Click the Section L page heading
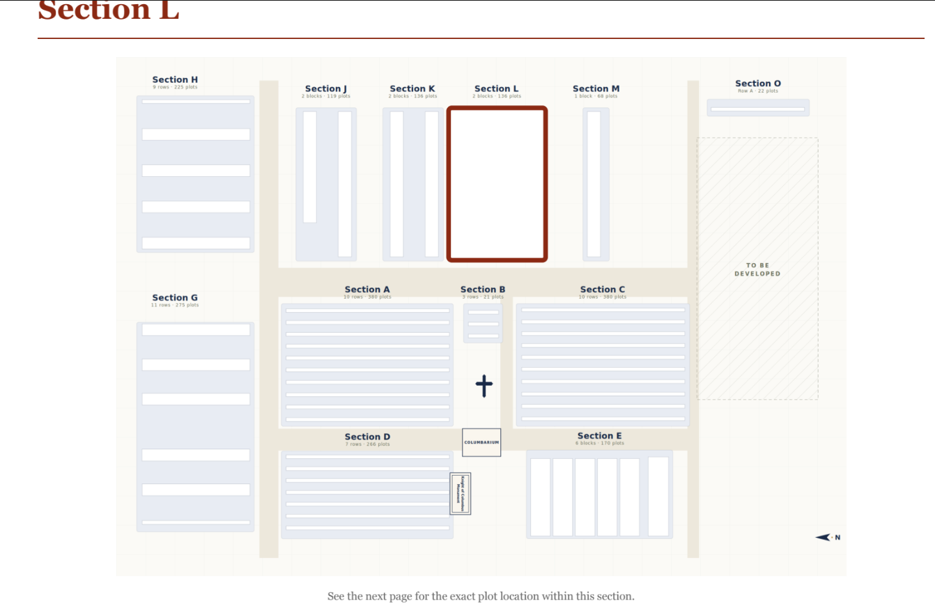 tap(109, 10)
